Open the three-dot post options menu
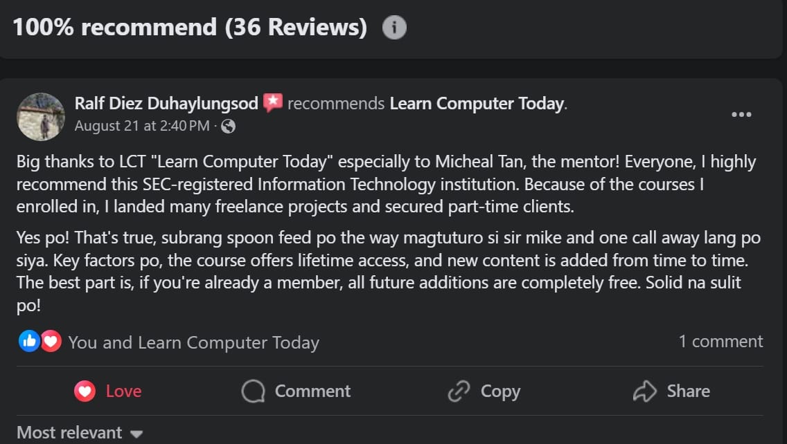This screenshot has height=444, width=787. tap(741, 115)
